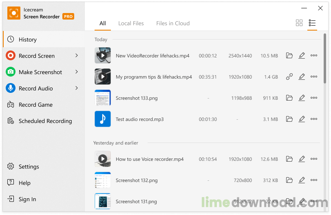Edit Test audio record.mp3
This screenshot has height=215, width=331.
[302, 119]
